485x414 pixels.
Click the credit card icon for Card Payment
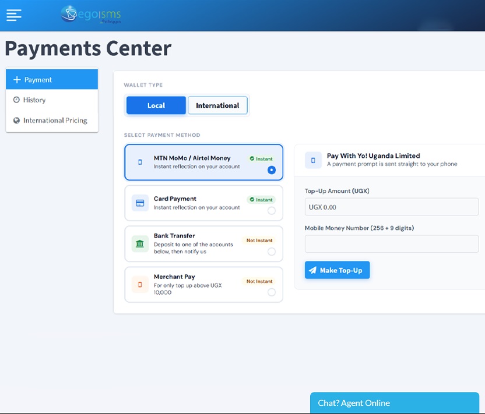(140, 203)
